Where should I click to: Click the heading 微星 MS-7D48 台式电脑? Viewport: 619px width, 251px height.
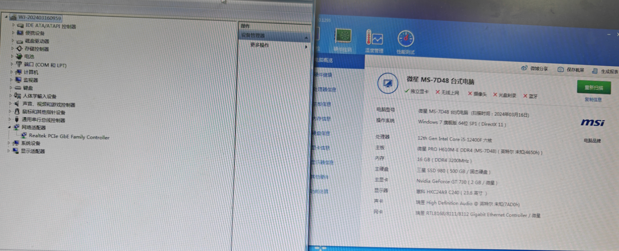pyautogui.click(x=440, y=80)
